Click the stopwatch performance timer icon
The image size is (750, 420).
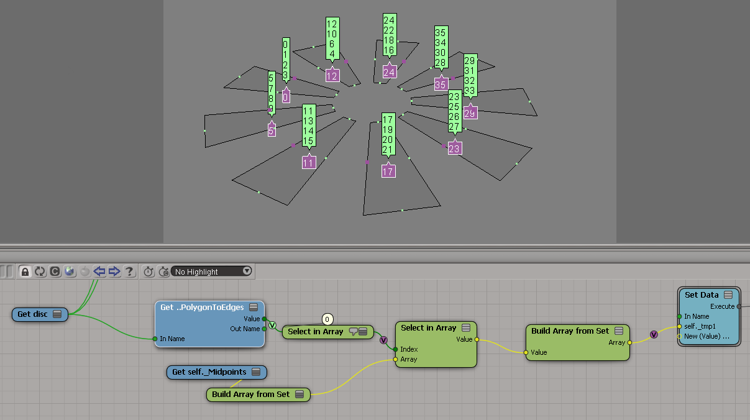(149, 272)
